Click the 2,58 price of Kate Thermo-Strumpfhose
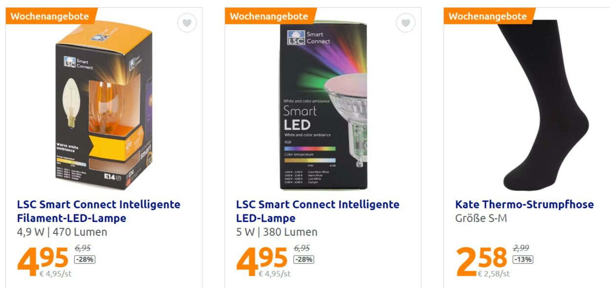This screenshot has height=288, width=610. [481, 261]
